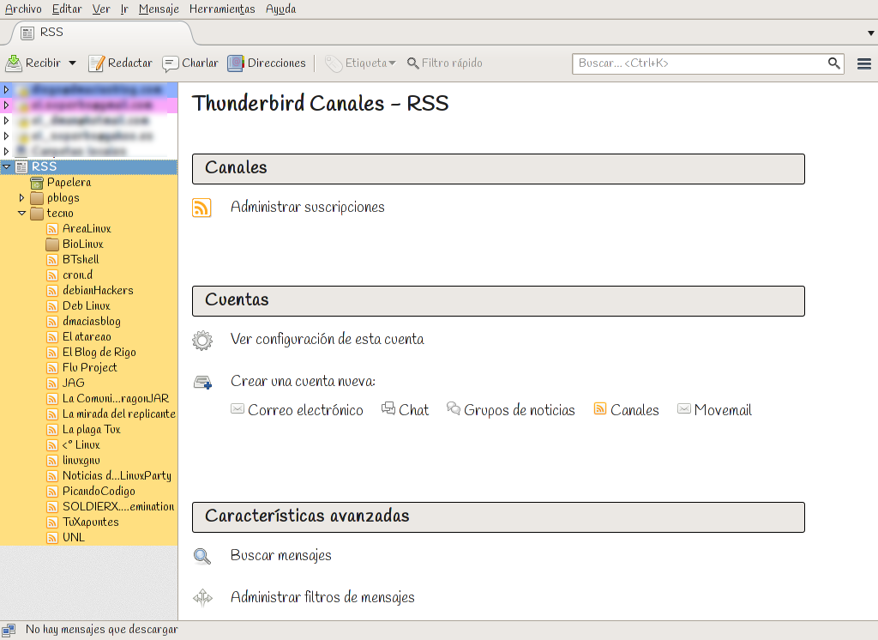Open the Archivo menu
Image resolution: width=878 pixels, height=640 pixels.
click(x=23, y=9)
